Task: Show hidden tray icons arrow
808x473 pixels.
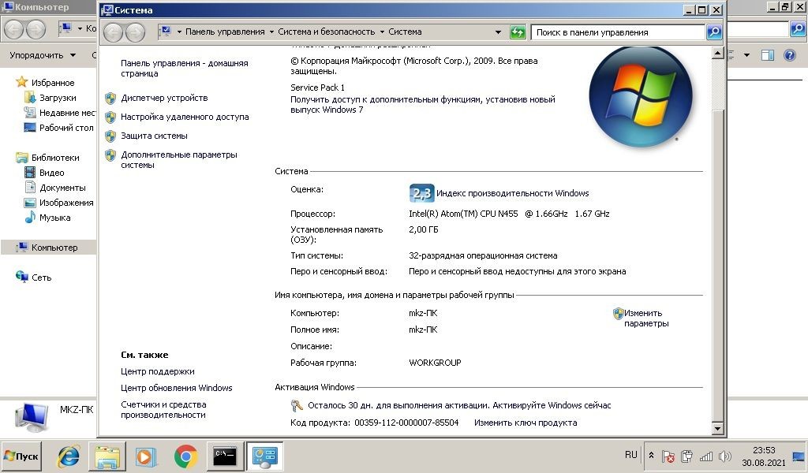Action: pos(651,456)
